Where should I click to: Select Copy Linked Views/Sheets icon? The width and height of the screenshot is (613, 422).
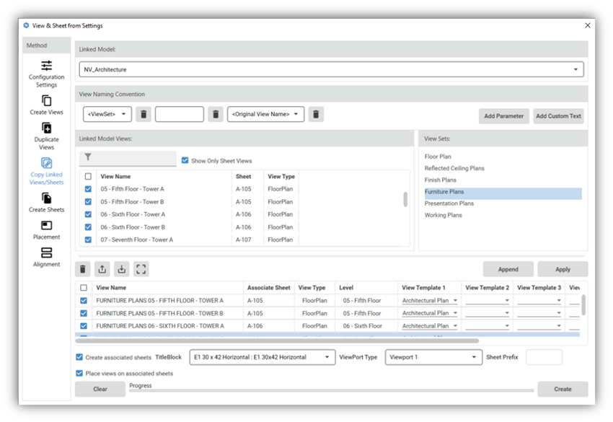[x=47, y=163]
